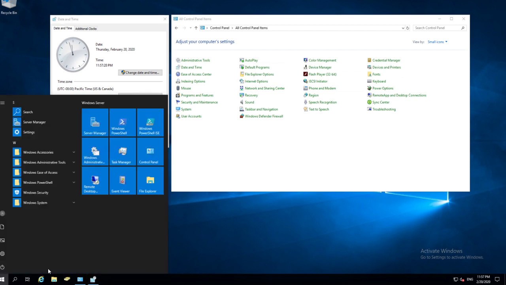
Task: Open Task View on the taskbar
Action: coord(28,279)
